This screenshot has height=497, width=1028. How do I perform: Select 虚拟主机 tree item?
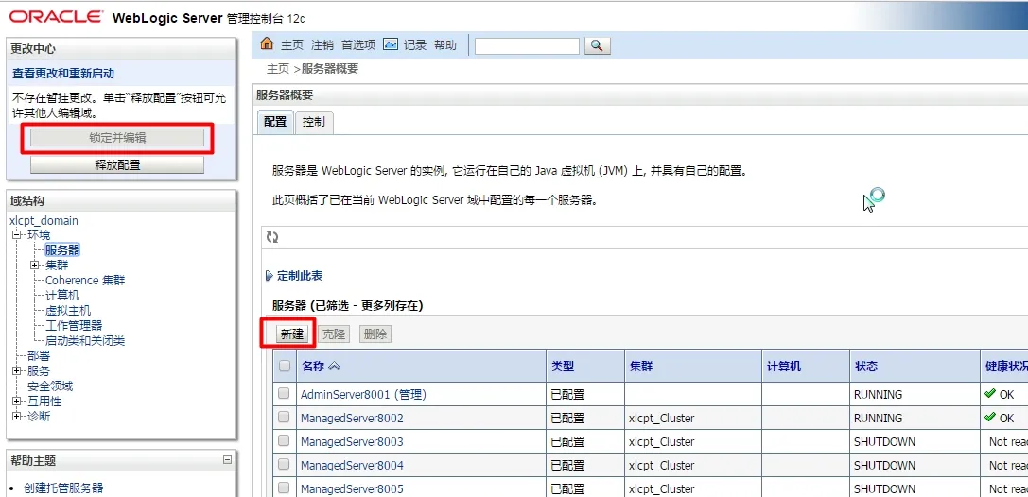tap(68, 310)
